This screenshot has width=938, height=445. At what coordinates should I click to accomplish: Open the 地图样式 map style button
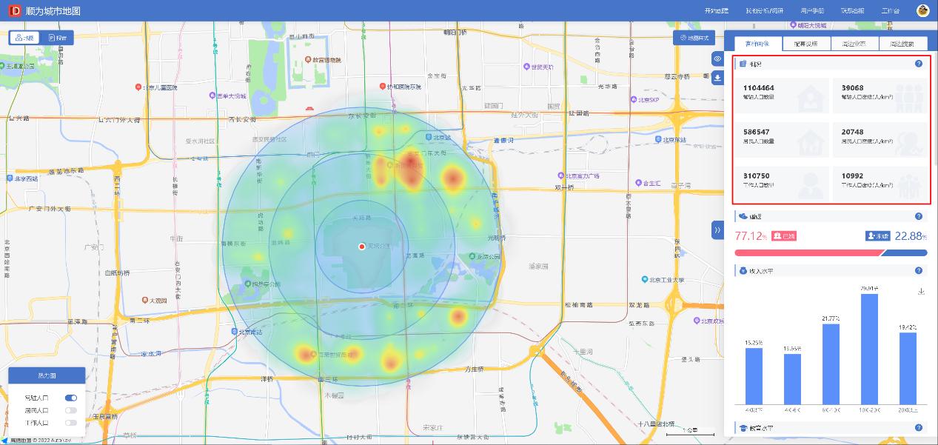click(x=694, y=38)
